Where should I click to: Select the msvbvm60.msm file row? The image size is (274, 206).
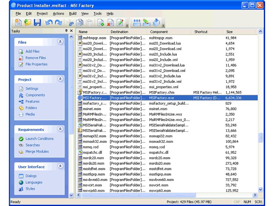[x=167, y=180]
